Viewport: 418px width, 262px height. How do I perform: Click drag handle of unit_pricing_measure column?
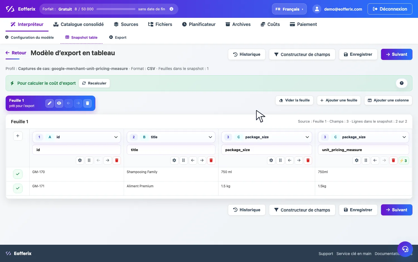click(366, 160)
